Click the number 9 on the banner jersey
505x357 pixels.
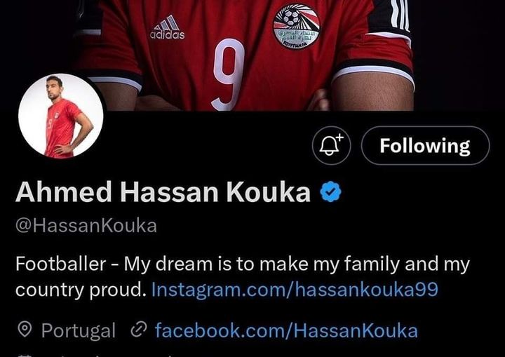(x=229, y=75)
